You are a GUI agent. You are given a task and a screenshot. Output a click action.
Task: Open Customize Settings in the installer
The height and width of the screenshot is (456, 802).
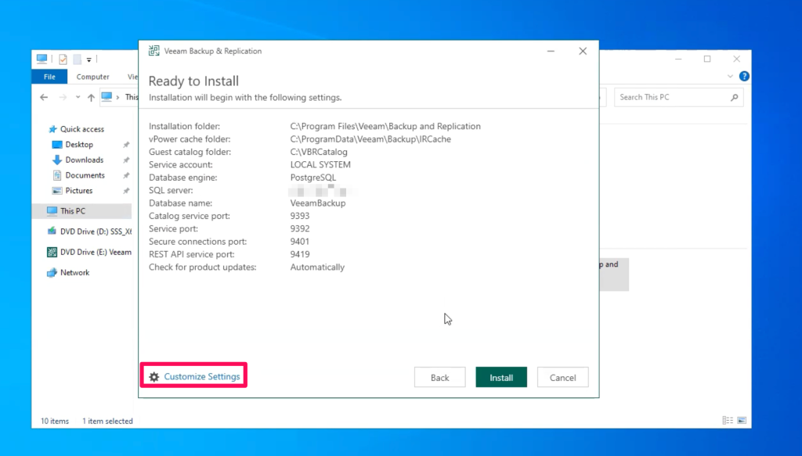tap(194, 376)
